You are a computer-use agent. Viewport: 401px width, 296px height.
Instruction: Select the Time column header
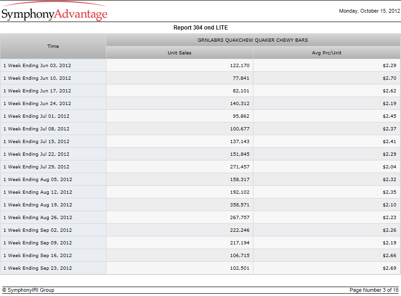click(53, 46)
